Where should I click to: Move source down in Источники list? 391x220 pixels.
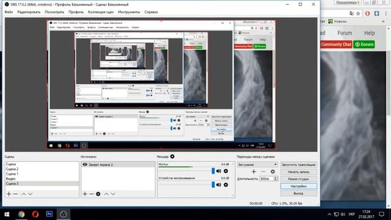[x=113, y=194]
